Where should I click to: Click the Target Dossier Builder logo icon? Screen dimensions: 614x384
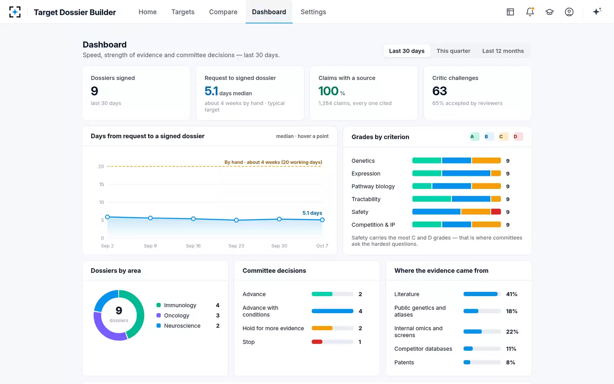[x=15, y=12]
